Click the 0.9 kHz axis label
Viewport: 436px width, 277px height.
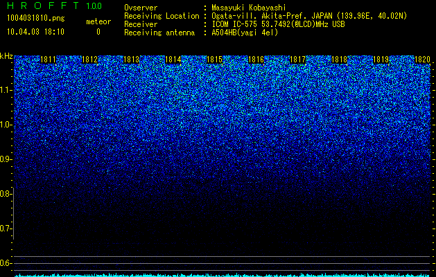pyautogui.click(x=6, y=159)
